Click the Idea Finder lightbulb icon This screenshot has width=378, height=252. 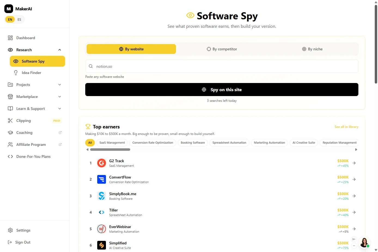click(x=16, y=73)
